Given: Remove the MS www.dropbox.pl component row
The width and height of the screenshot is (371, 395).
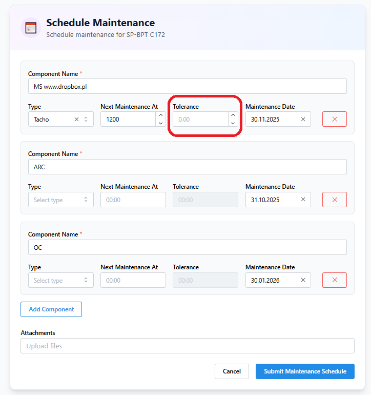Looking at the screenshot, I should point(335,119).
